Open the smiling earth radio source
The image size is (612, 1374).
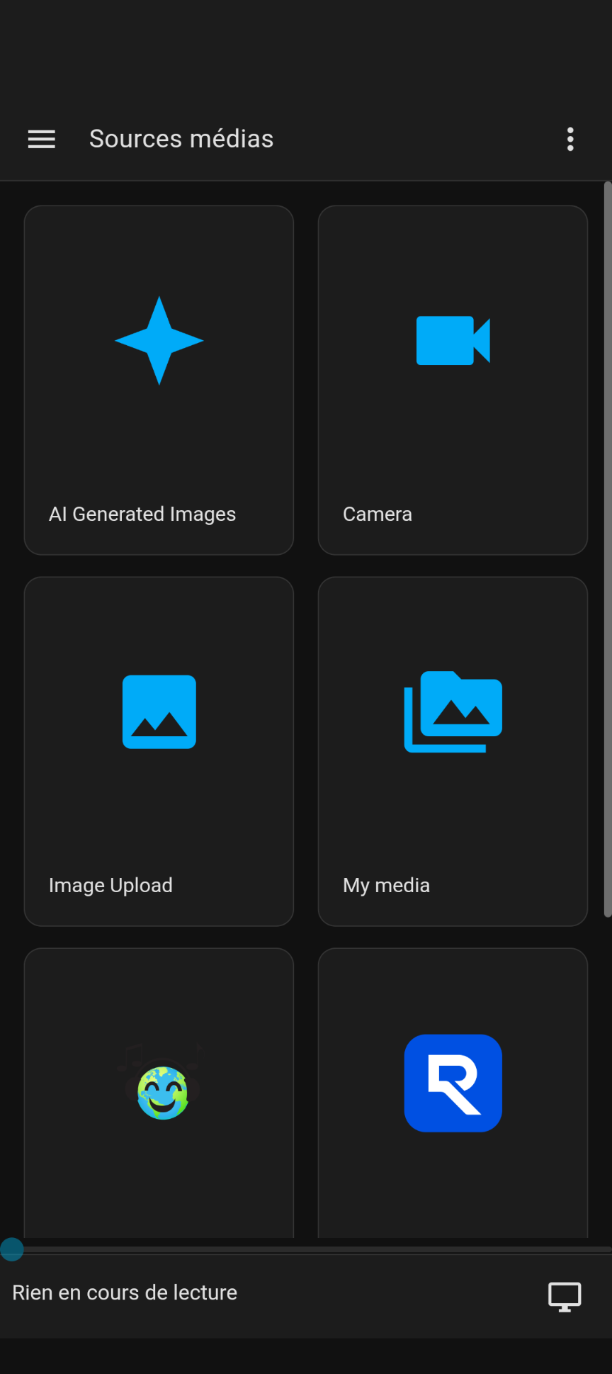(x=162, y=1091)
